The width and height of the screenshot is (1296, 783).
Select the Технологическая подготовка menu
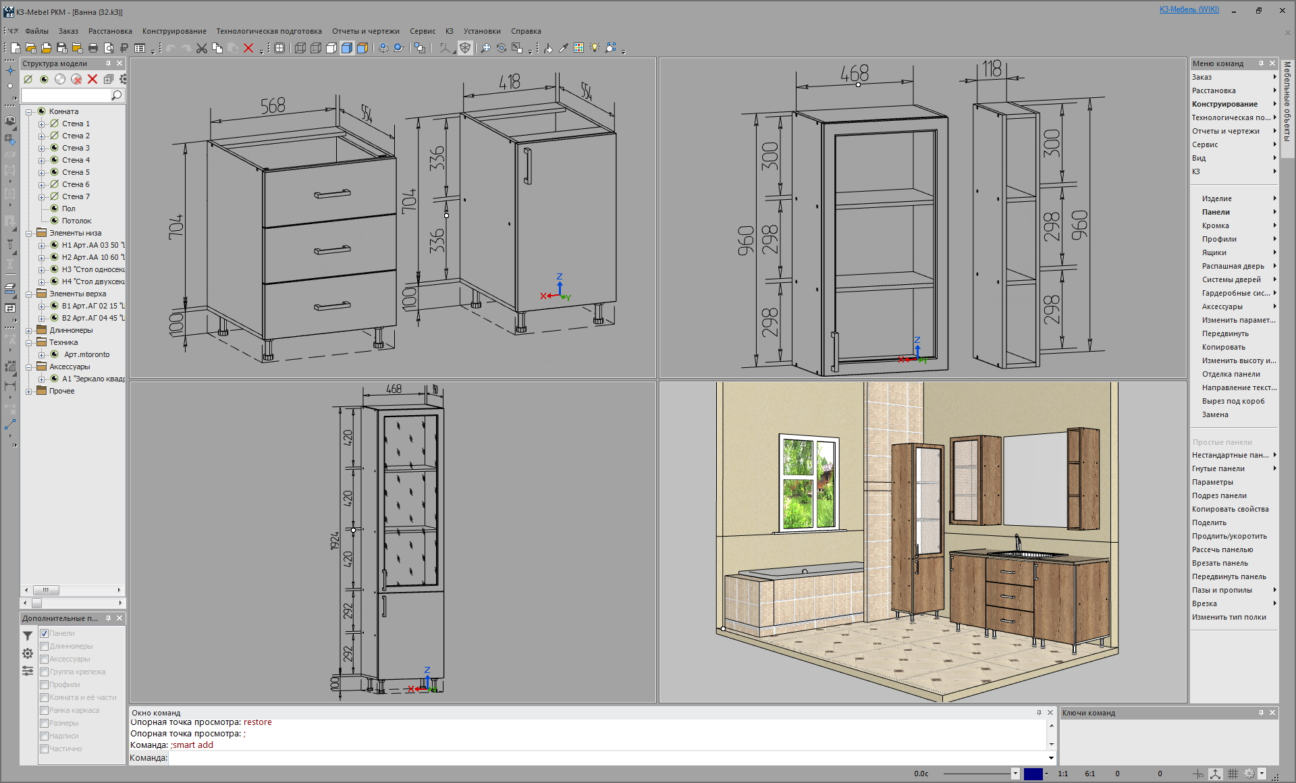click(270, 32)
